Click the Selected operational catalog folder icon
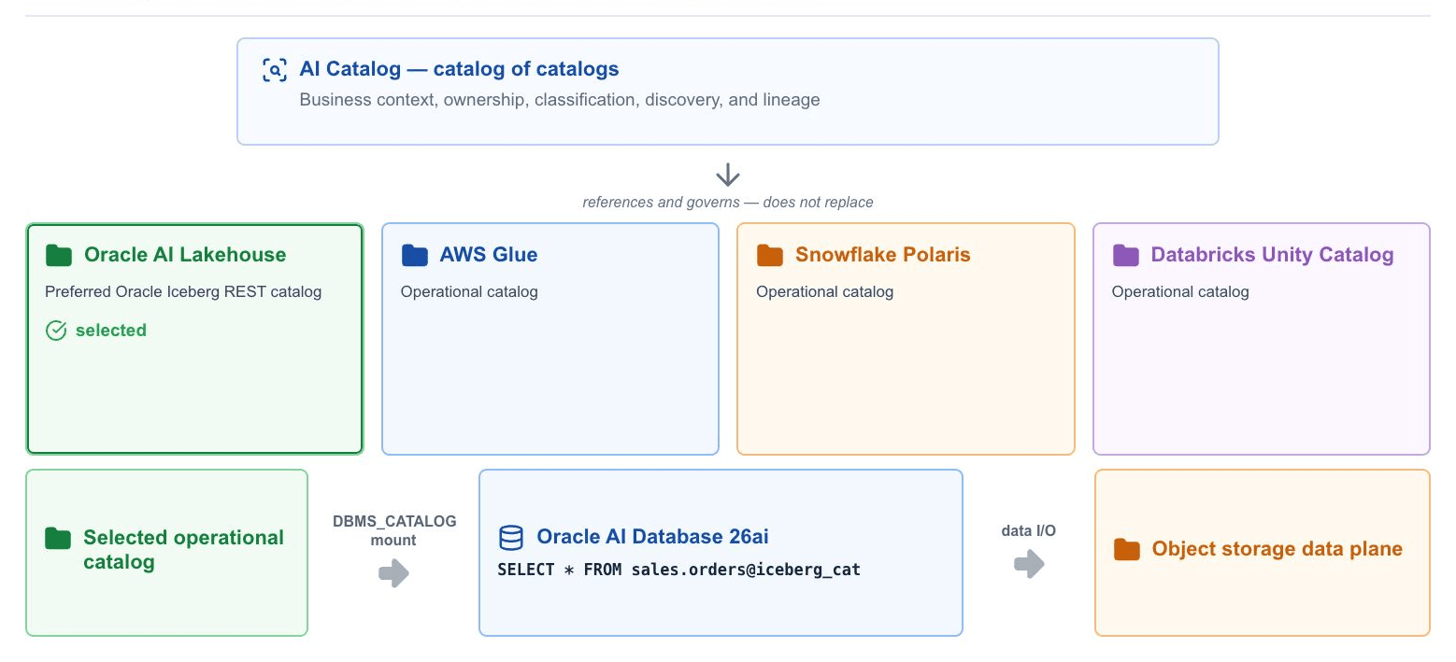This screenshot has width=1456, height=662. [58, 538]
